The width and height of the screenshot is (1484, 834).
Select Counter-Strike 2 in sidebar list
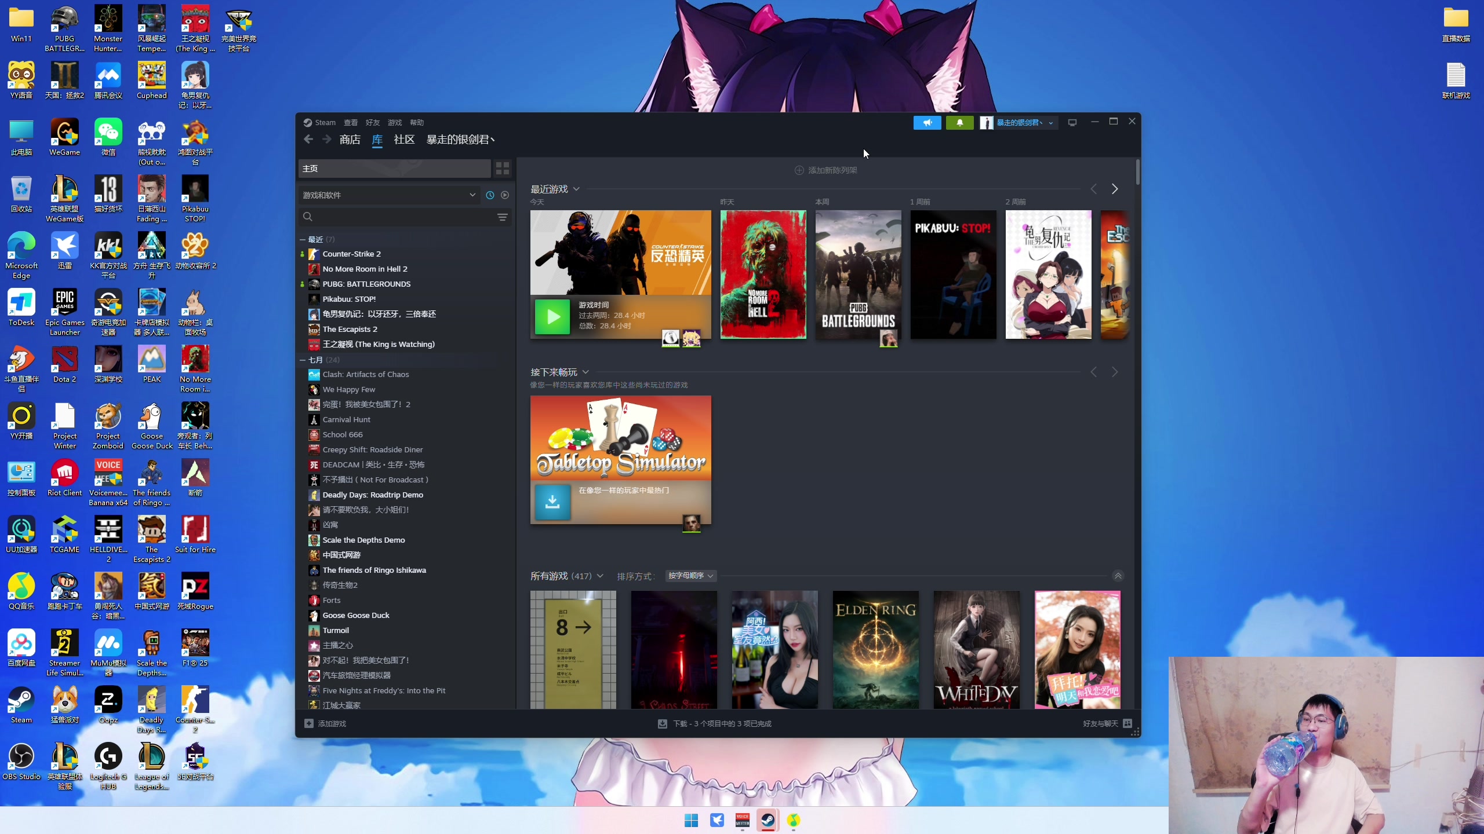(405, 254)
